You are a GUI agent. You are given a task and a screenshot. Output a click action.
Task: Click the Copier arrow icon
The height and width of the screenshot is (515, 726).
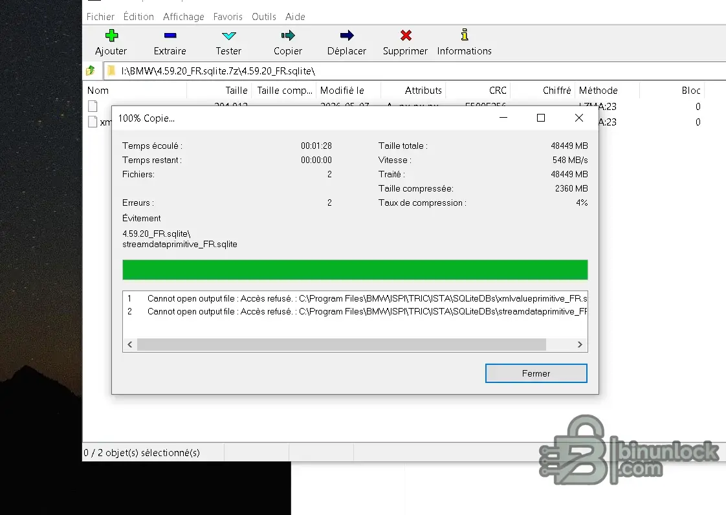(287, 36)
